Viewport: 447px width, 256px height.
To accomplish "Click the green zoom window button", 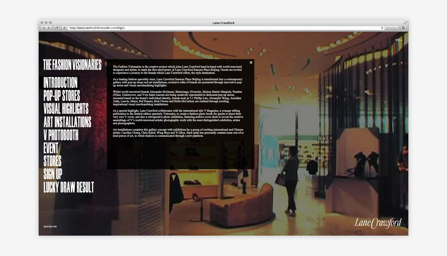I will tap(50, 22).
